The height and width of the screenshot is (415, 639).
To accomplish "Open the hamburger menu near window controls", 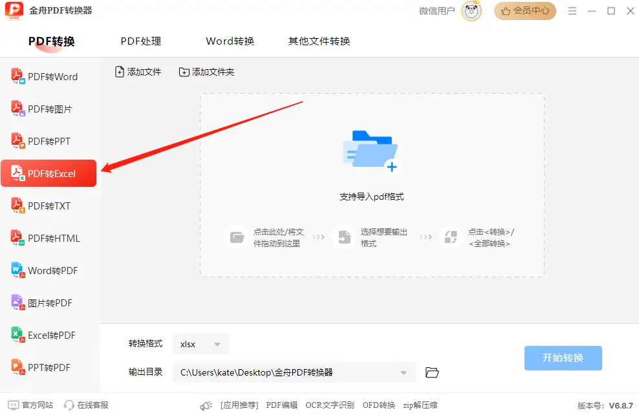I will tap(573, 11).
